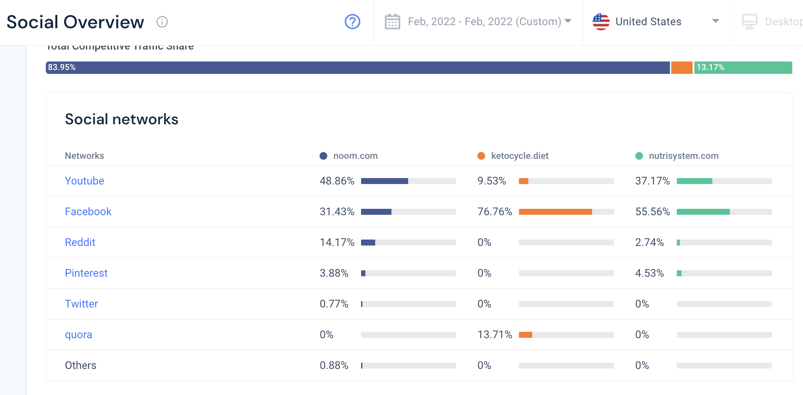Screen dimensions: 803x395
Task: Click the Desktop device monitor icon
Action: click(x=750, y=22)
